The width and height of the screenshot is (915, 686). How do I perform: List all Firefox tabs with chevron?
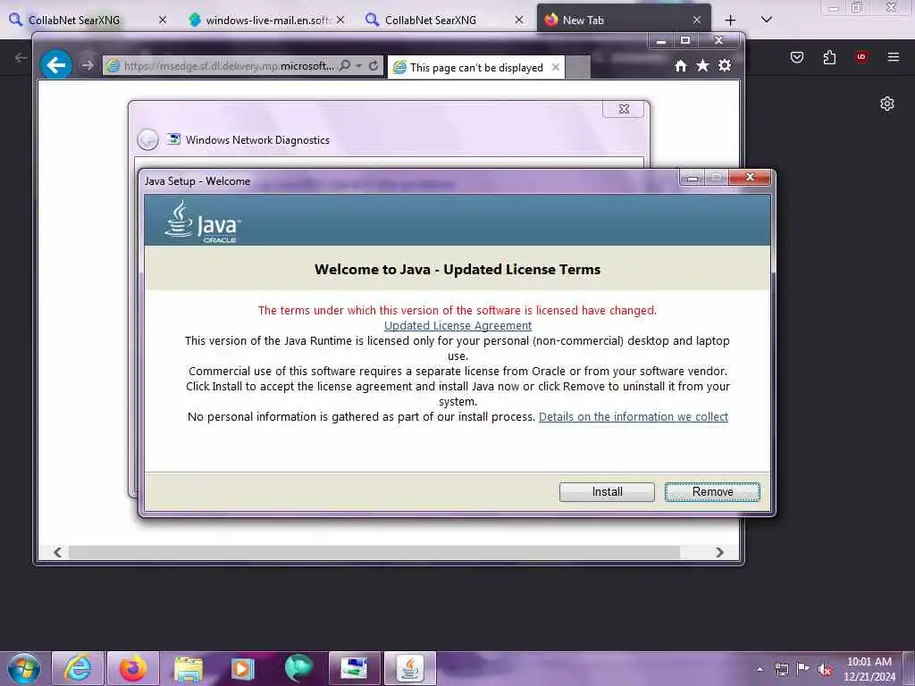click(767, 20)
